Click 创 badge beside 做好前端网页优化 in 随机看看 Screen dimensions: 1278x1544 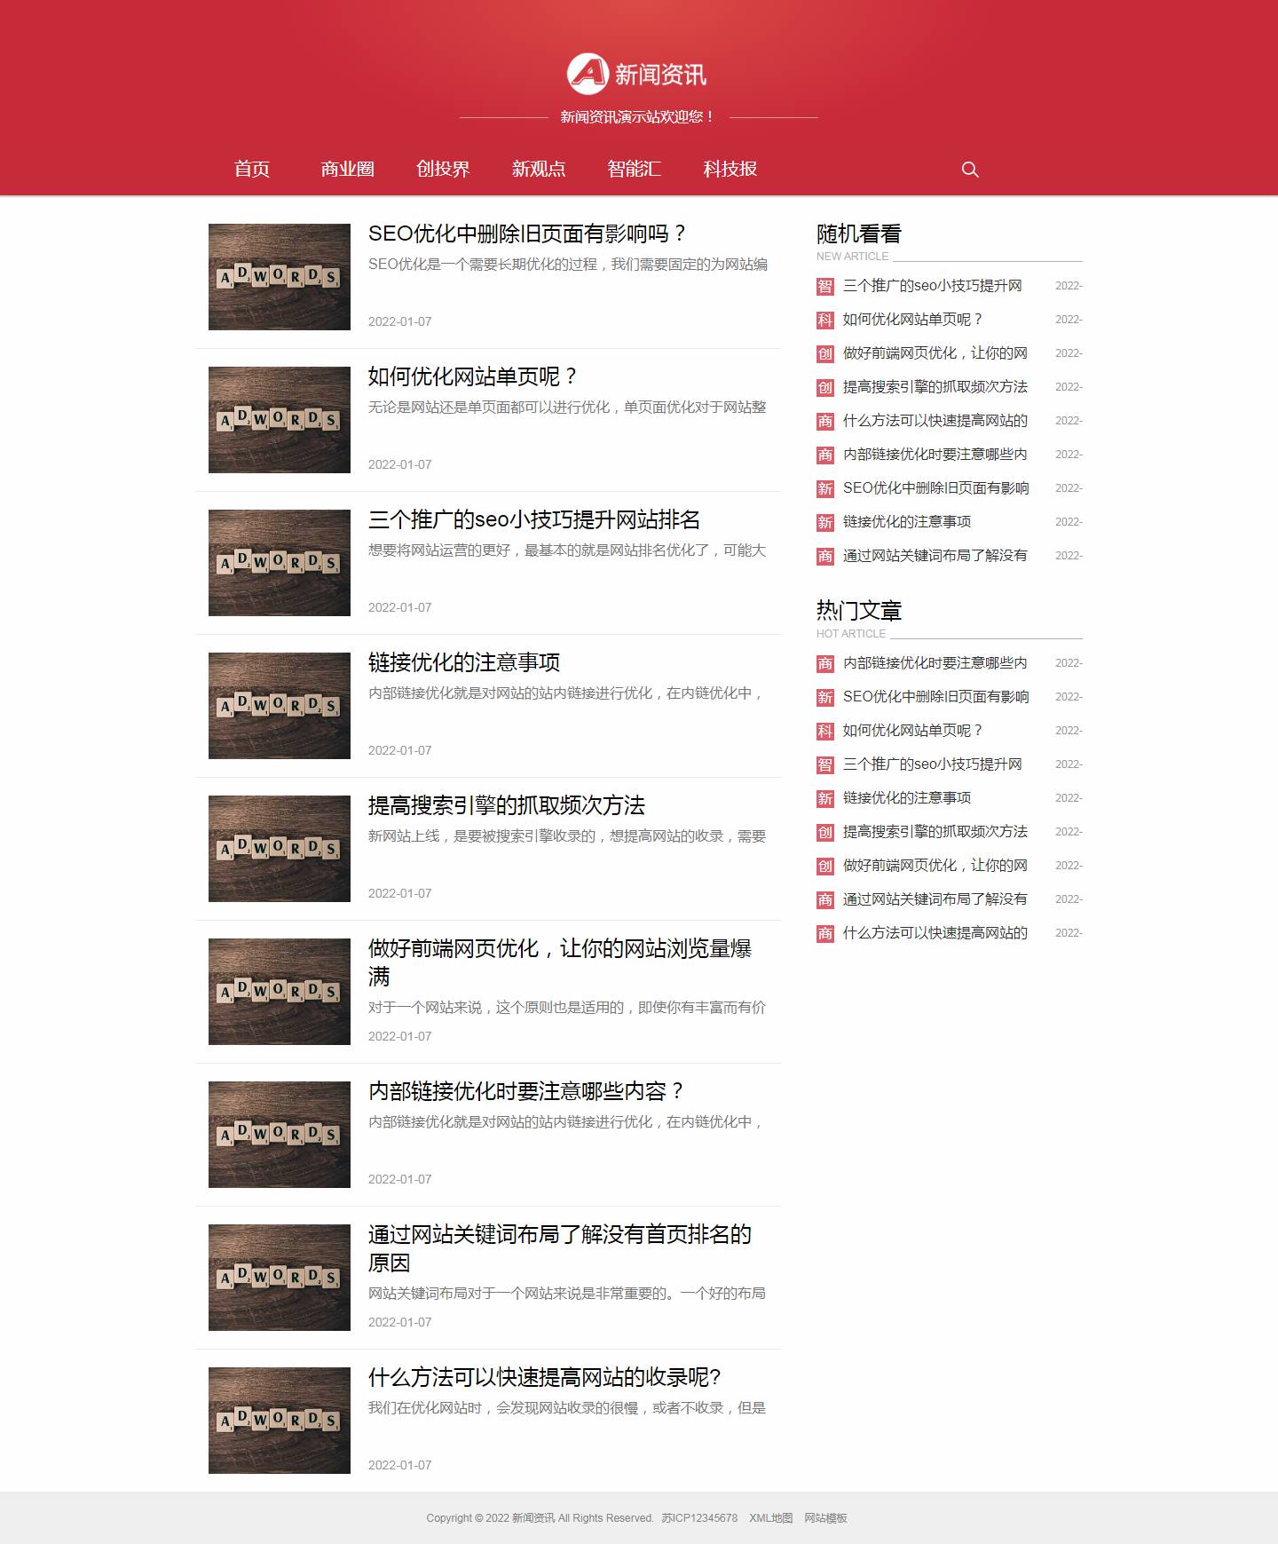click(825, 353)
